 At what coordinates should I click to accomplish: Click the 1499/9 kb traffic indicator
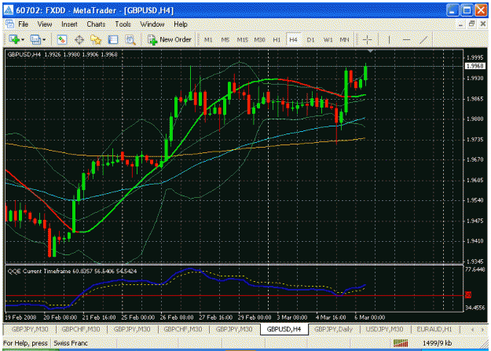pyautogui.click(x=437, y=343)
